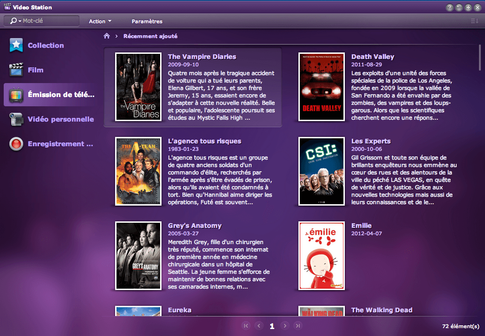Viewport: 485px width, 336px height.
Task: Go to the previous page
Action: click(259, 325)
